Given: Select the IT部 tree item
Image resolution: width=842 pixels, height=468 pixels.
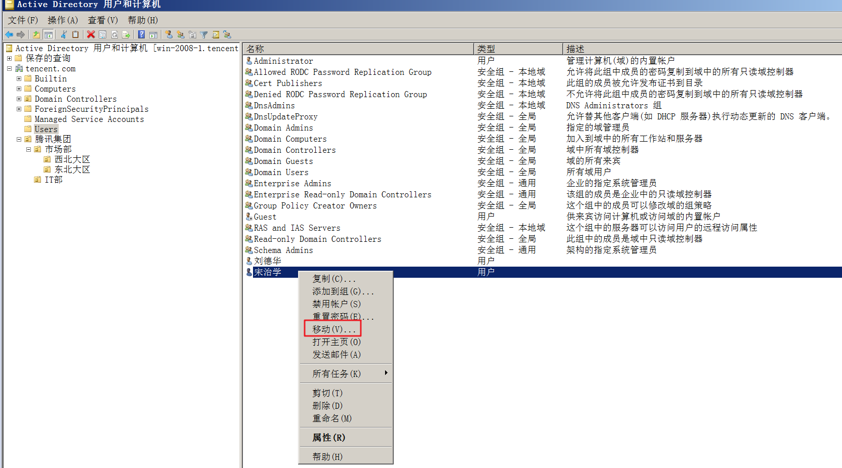Looking at the screenshot, I should (x=54, y=180).
